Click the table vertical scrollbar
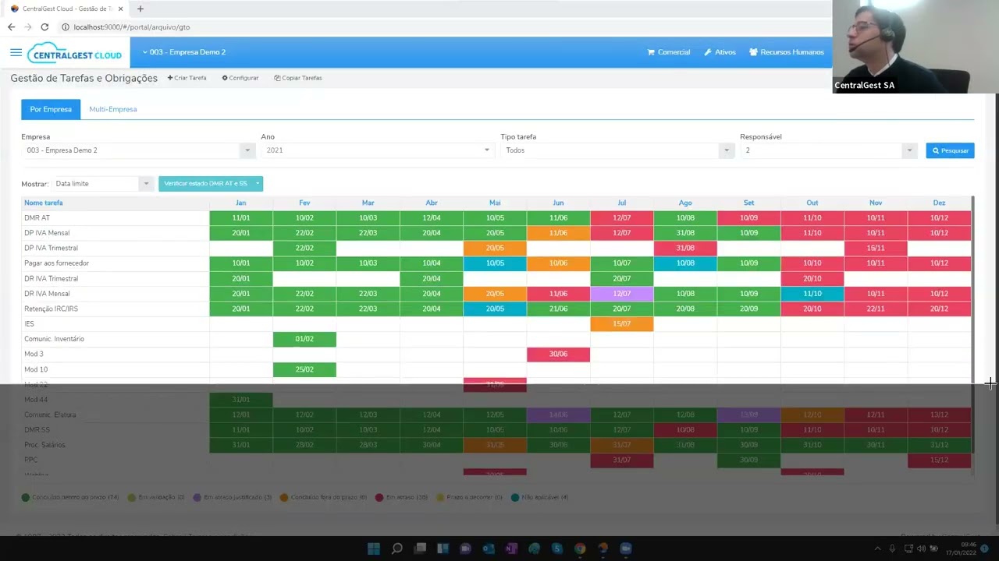This screenshot has width=999, height=561. tap(972, 323)
